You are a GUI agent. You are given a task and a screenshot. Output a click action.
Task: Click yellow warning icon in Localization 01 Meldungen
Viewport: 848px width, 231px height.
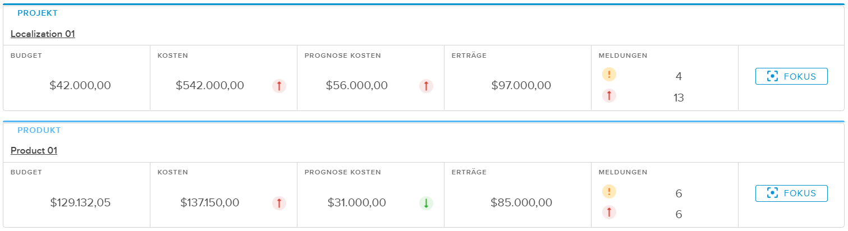[609, 75]
